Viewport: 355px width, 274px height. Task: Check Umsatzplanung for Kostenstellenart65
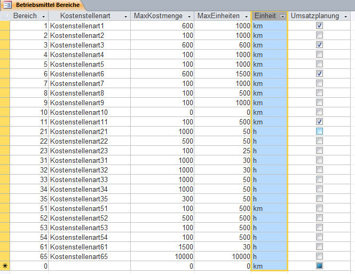(319, 256)
